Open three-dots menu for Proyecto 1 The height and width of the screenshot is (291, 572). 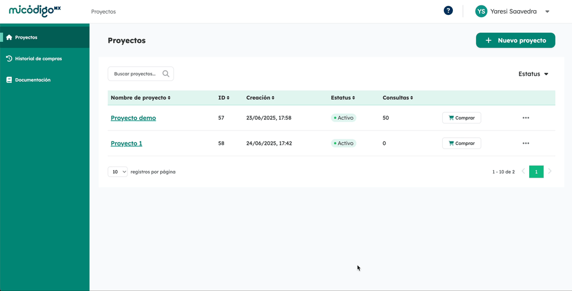tap(526, 144)
